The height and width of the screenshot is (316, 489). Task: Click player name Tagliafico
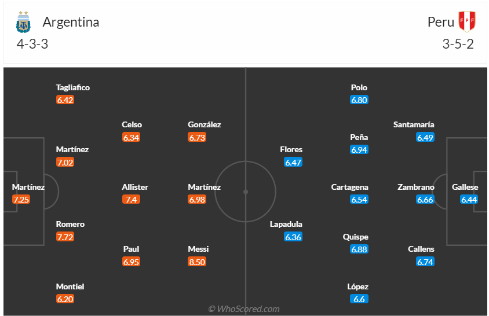73,87
